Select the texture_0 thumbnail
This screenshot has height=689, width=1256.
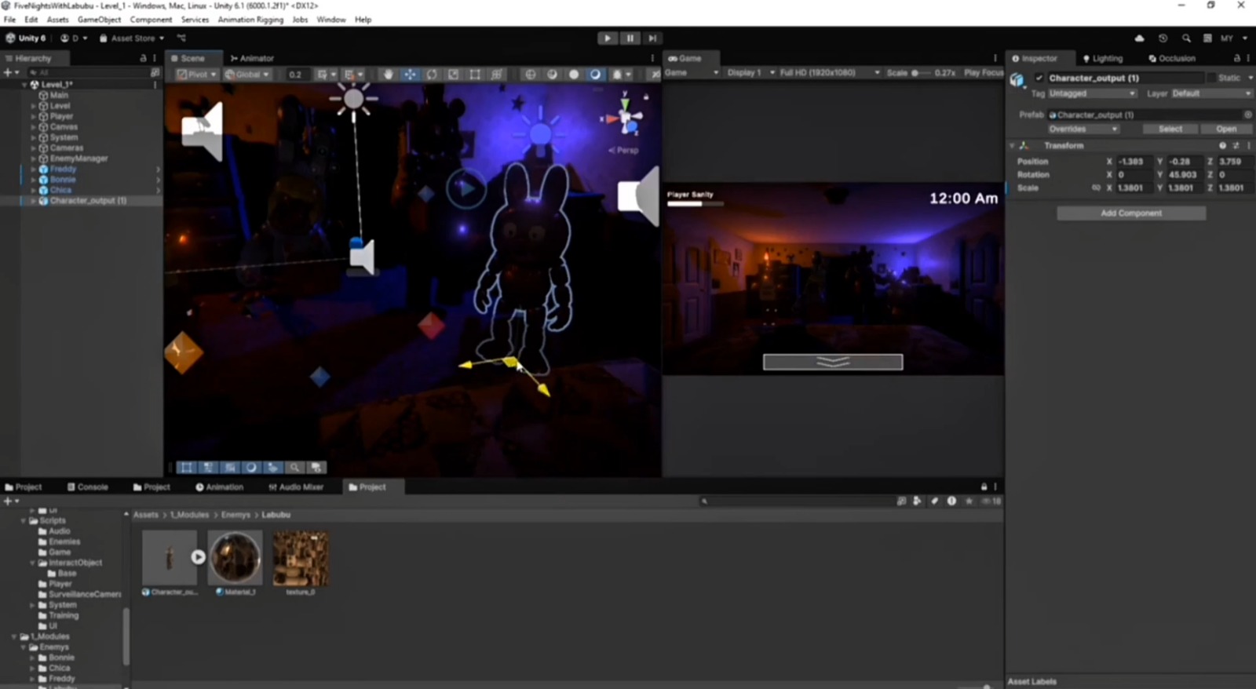301,558
